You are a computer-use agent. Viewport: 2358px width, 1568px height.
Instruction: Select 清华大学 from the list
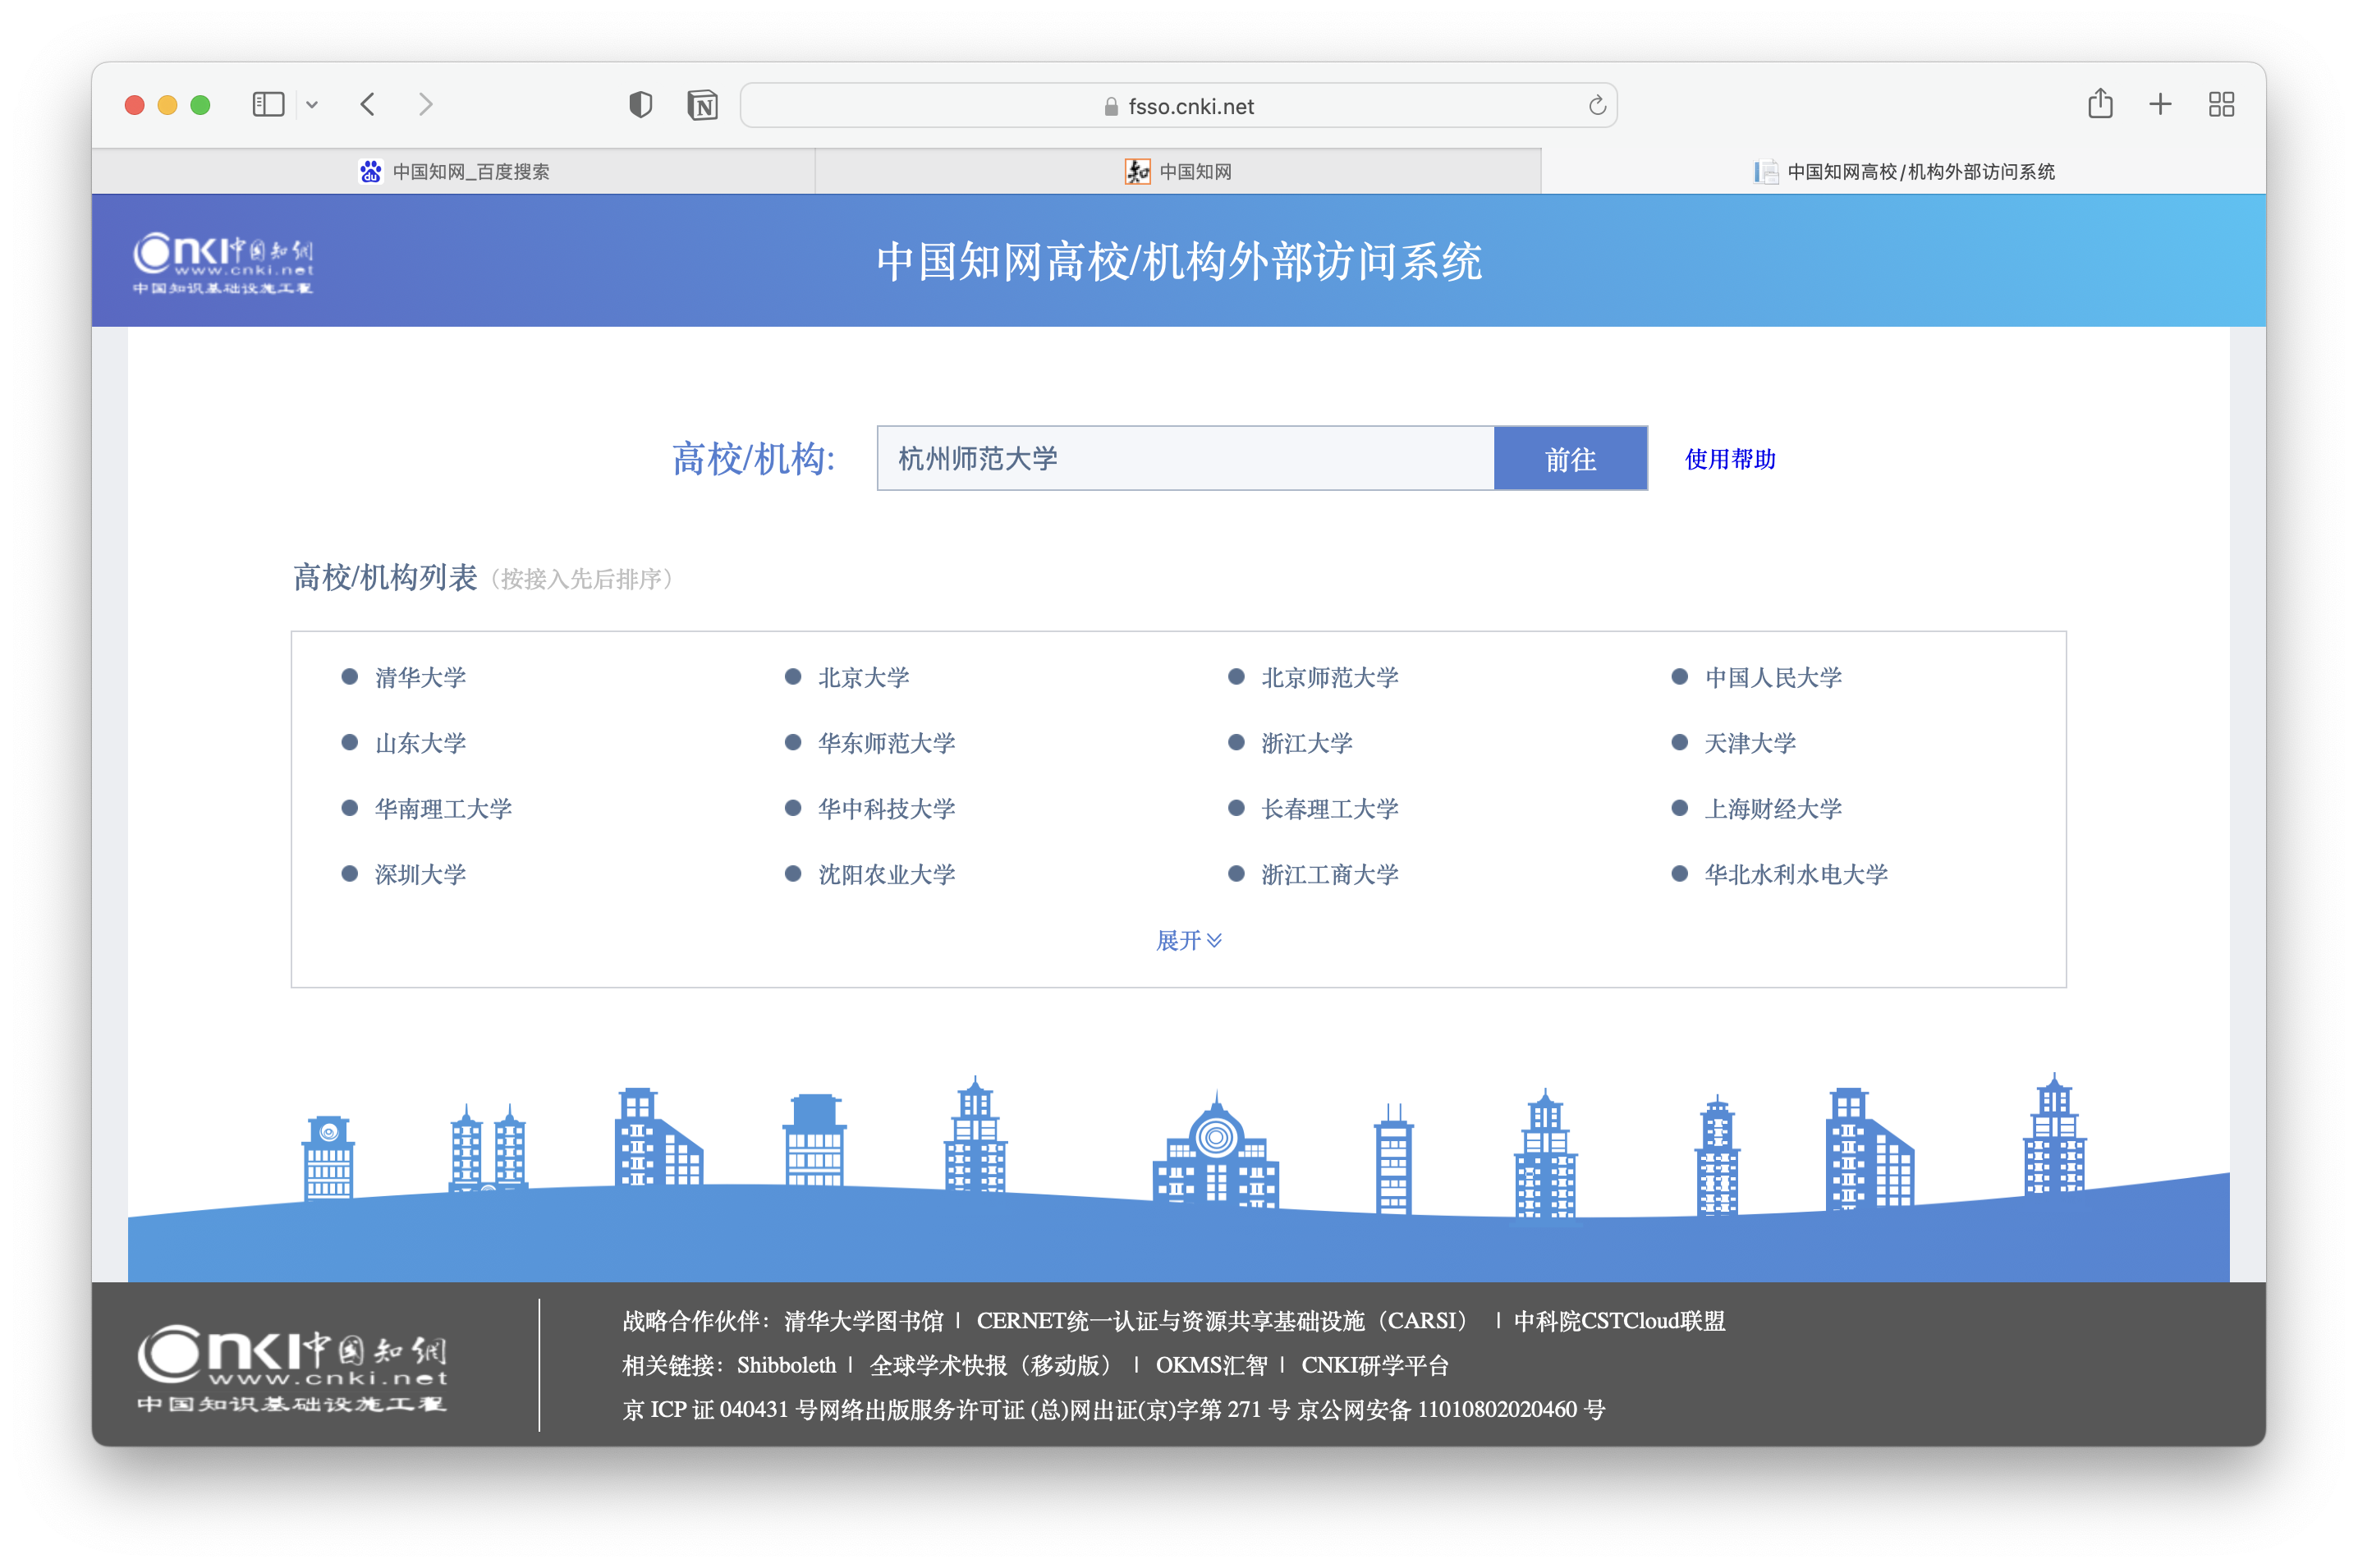420,678
